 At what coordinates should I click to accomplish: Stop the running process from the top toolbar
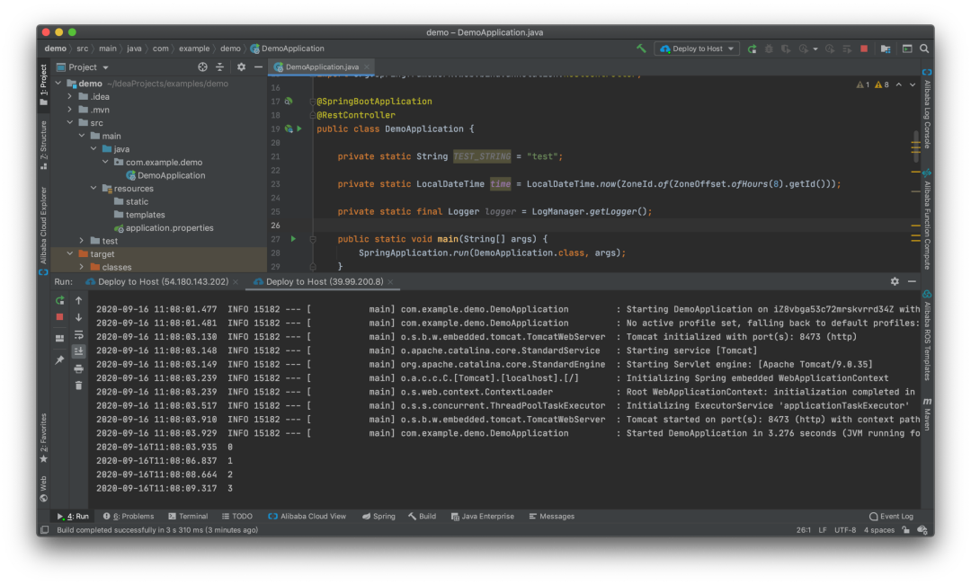click(864, 49)
